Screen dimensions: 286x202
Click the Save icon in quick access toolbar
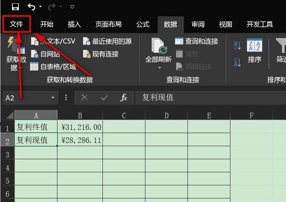point(15,7)
